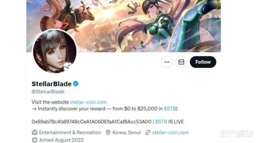Open the StellarBlade profile avatar
The image size is (257, 143).
click(55, 51)
